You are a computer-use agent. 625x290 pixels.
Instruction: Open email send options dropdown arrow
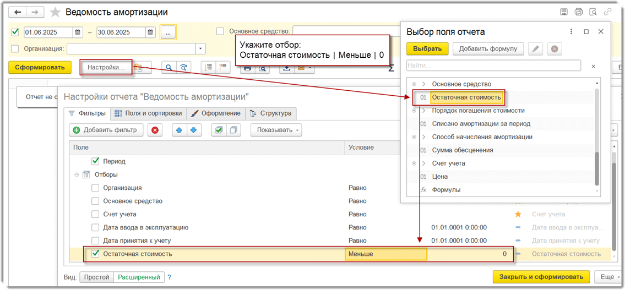309,69
